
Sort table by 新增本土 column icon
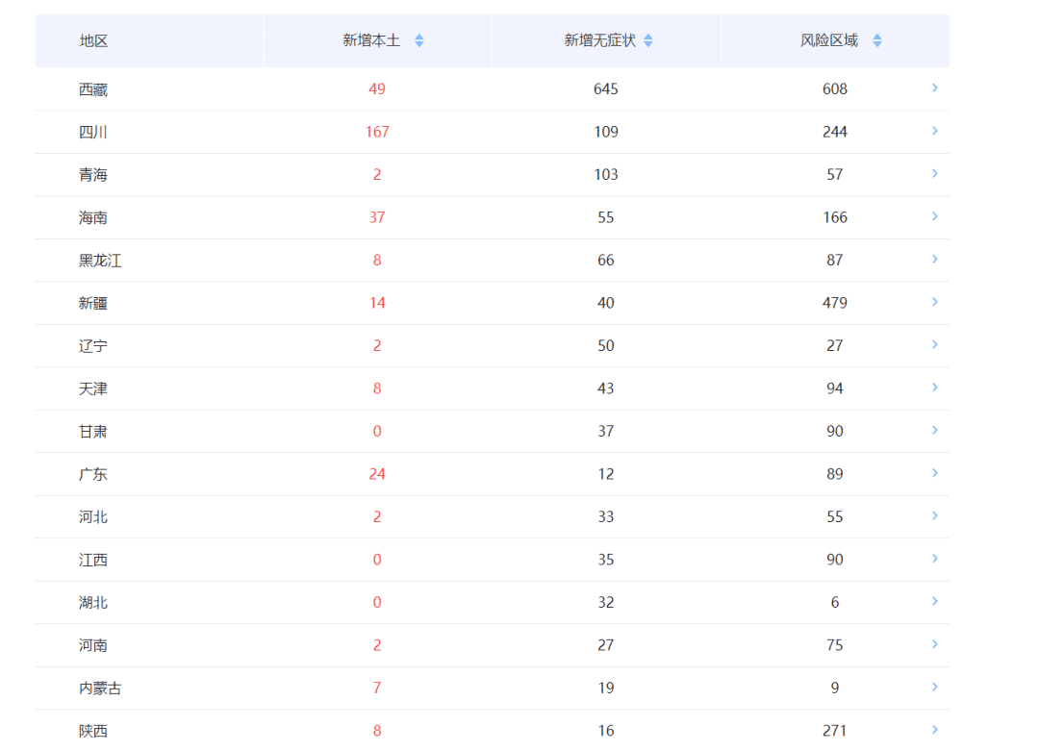[x=418, y=40]
